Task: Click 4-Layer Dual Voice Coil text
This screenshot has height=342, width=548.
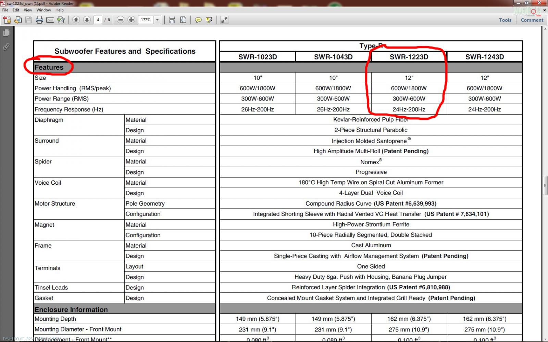Action: point(371,193)
